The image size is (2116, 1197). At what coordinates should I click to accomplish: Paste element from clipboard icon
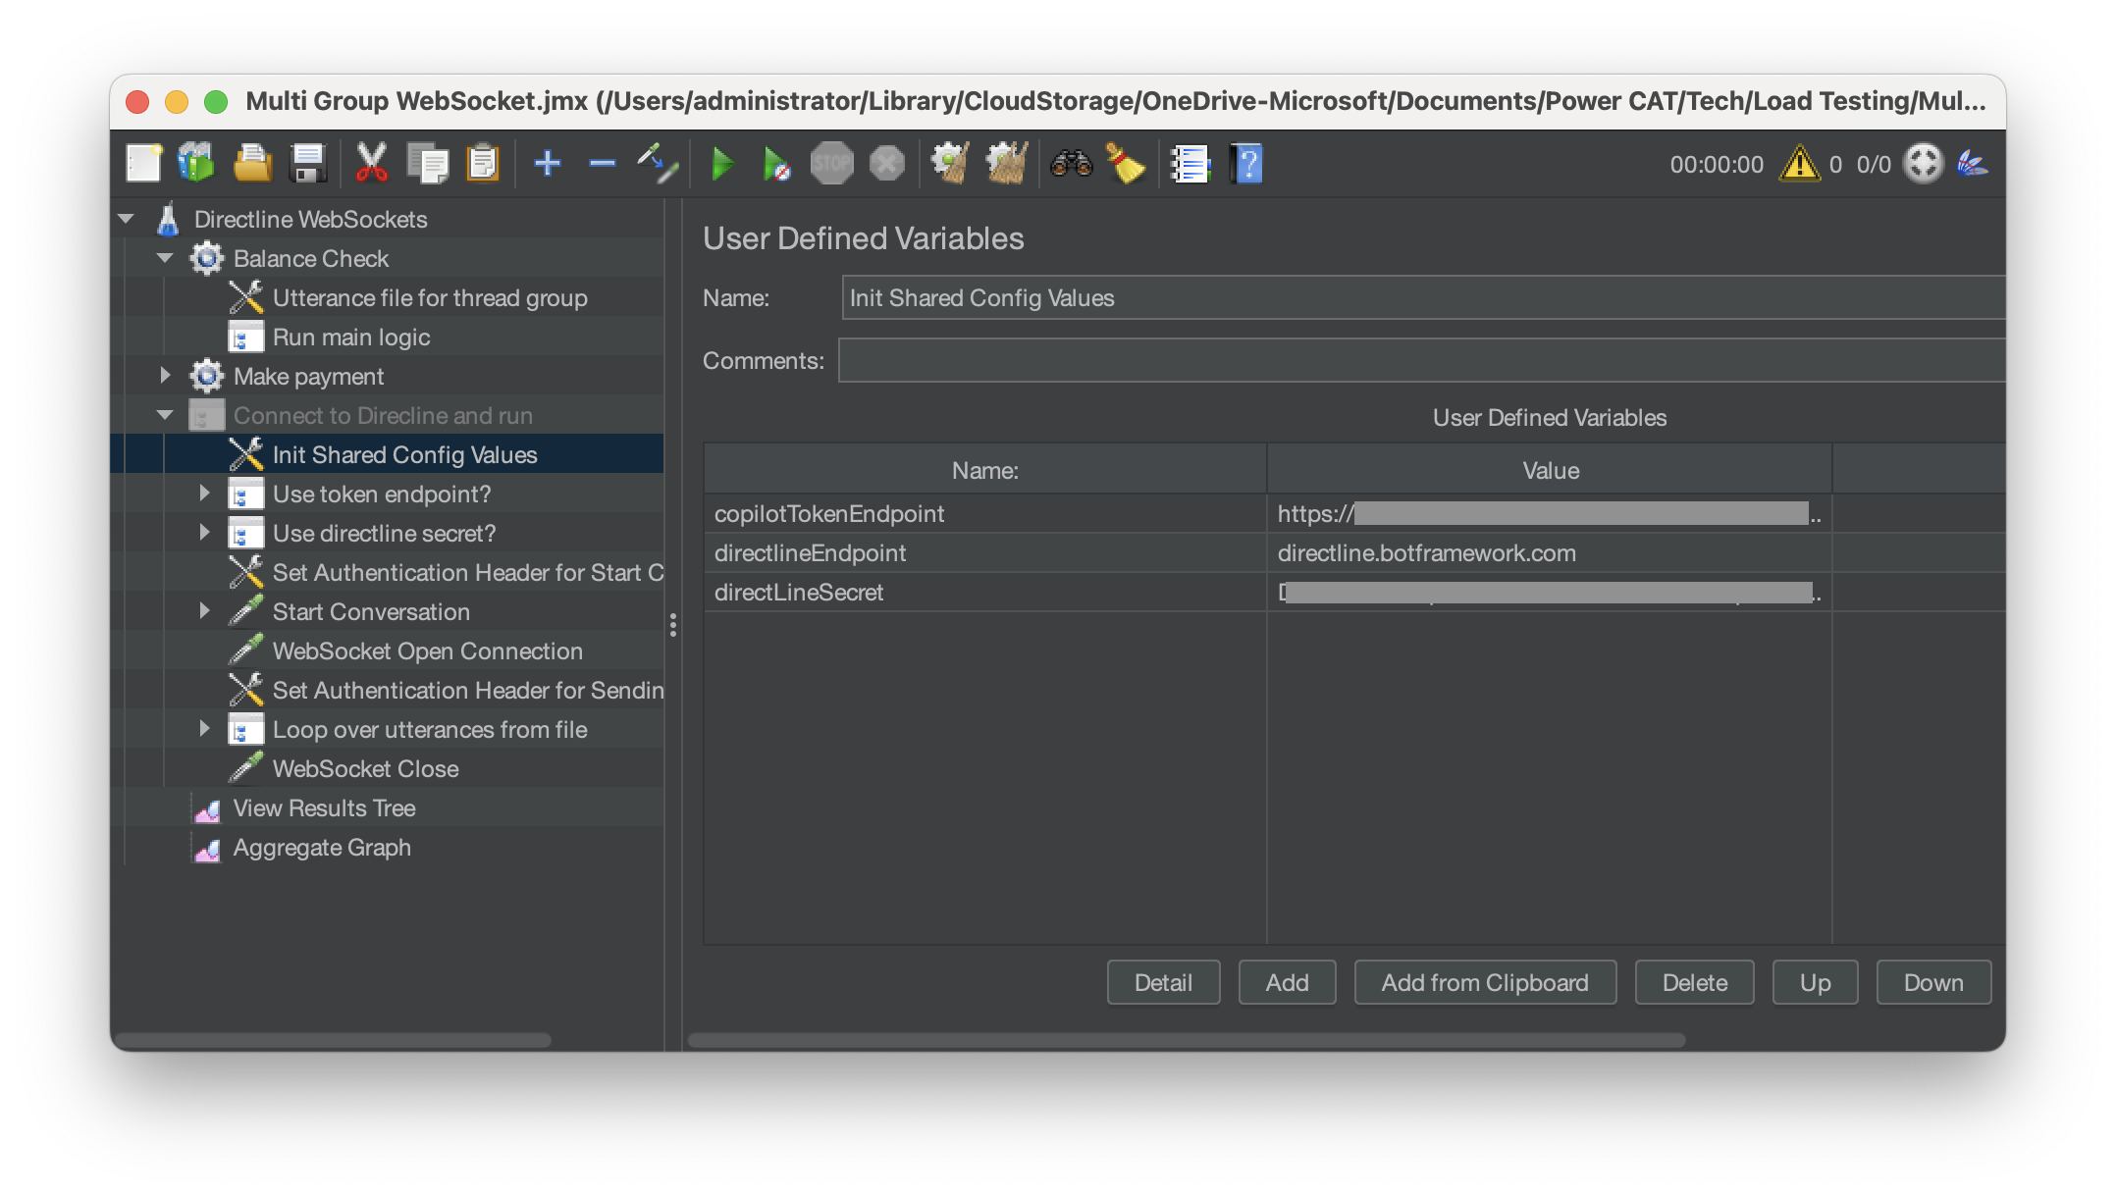483,163
